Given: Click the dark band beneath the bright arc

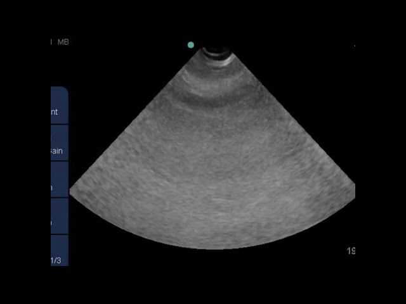Looking at the screenshot, I should 216,101.
